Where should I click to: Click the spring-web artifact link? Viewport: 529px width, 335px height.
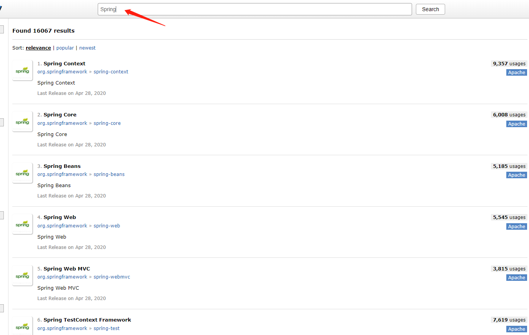click(x=107, y=226)
